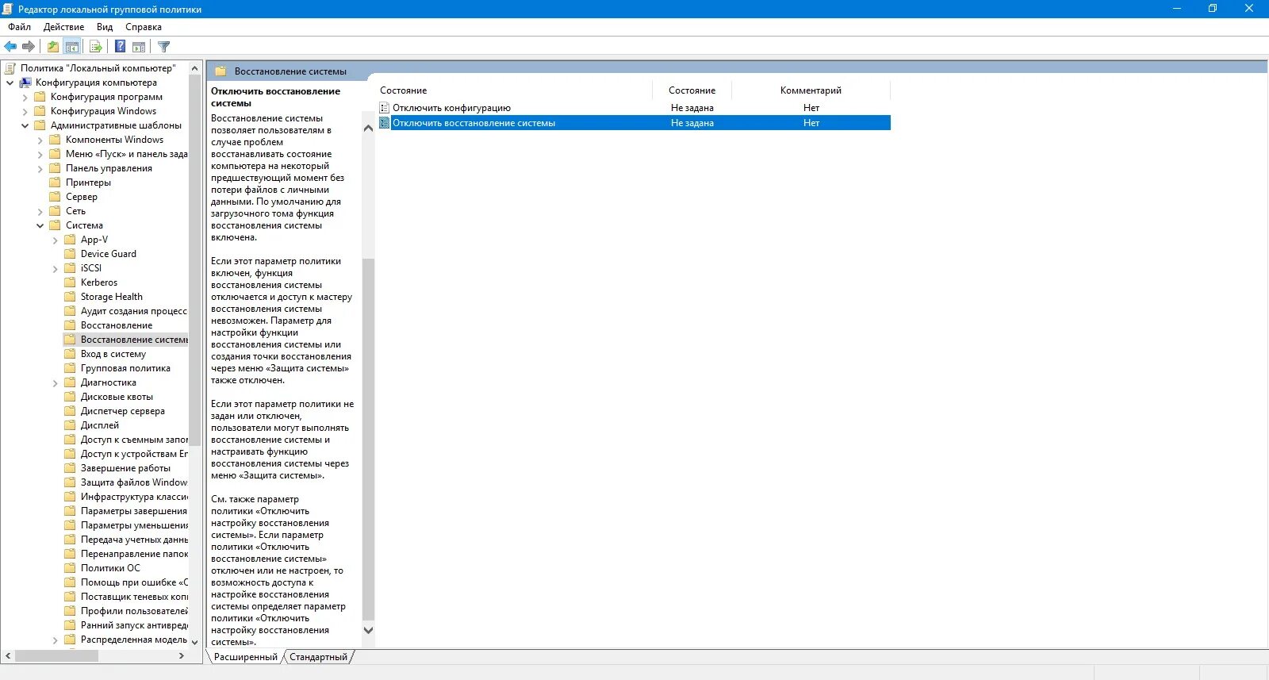
Task: Toggle the Show/Hide console tree icon
Action: coord(72,47)
